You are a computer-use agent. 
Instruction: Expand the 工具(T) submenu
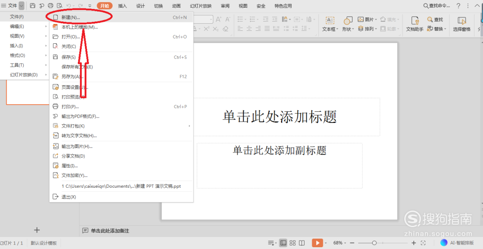click(x=25, y=65)
